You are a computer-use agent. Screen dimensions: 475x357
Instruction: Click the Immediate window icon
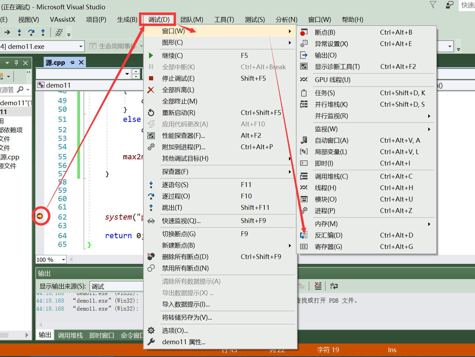pyautogui.click(x=304, y=163)
